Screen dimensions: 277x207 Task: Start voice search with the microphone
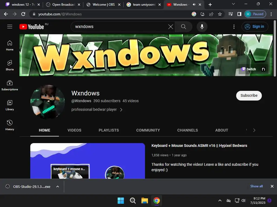click(x=202, y=27)
